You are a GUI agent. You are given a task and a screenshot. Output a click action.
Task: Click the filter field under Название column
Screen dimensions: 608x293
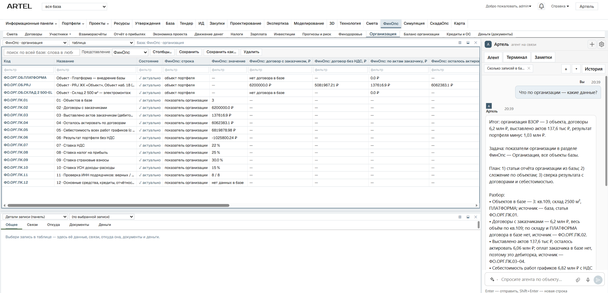[x=95, y=70]
